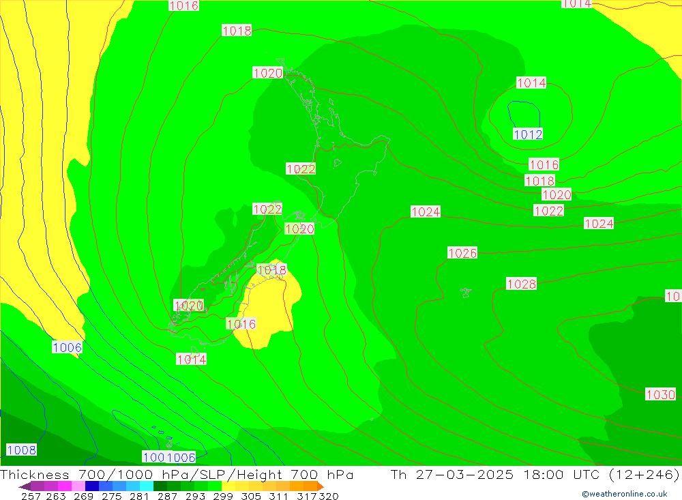Click the 1022 label over North Island

pos(301,169)
